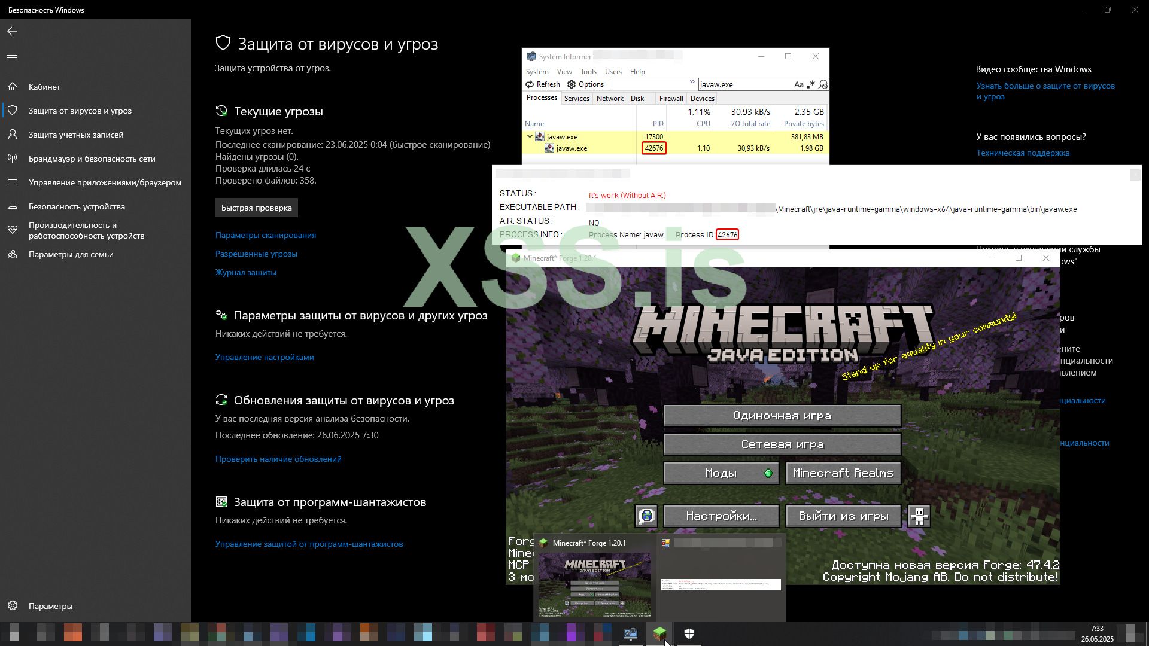1149x646 pixels.
Task: Click the accessibility icon in Minecraft menu
Action: coord(919,516)
